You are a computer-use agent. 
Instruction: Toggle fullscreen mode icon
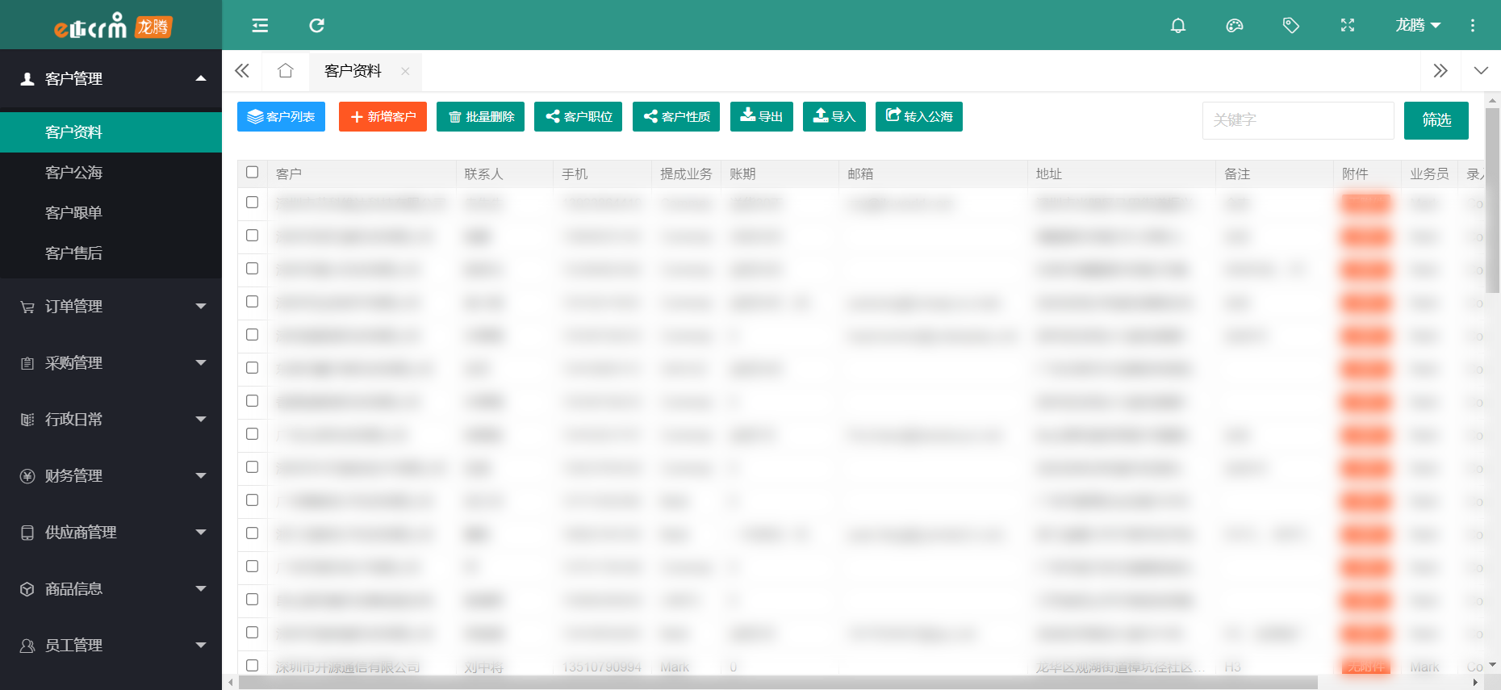tap(1347, 26)
